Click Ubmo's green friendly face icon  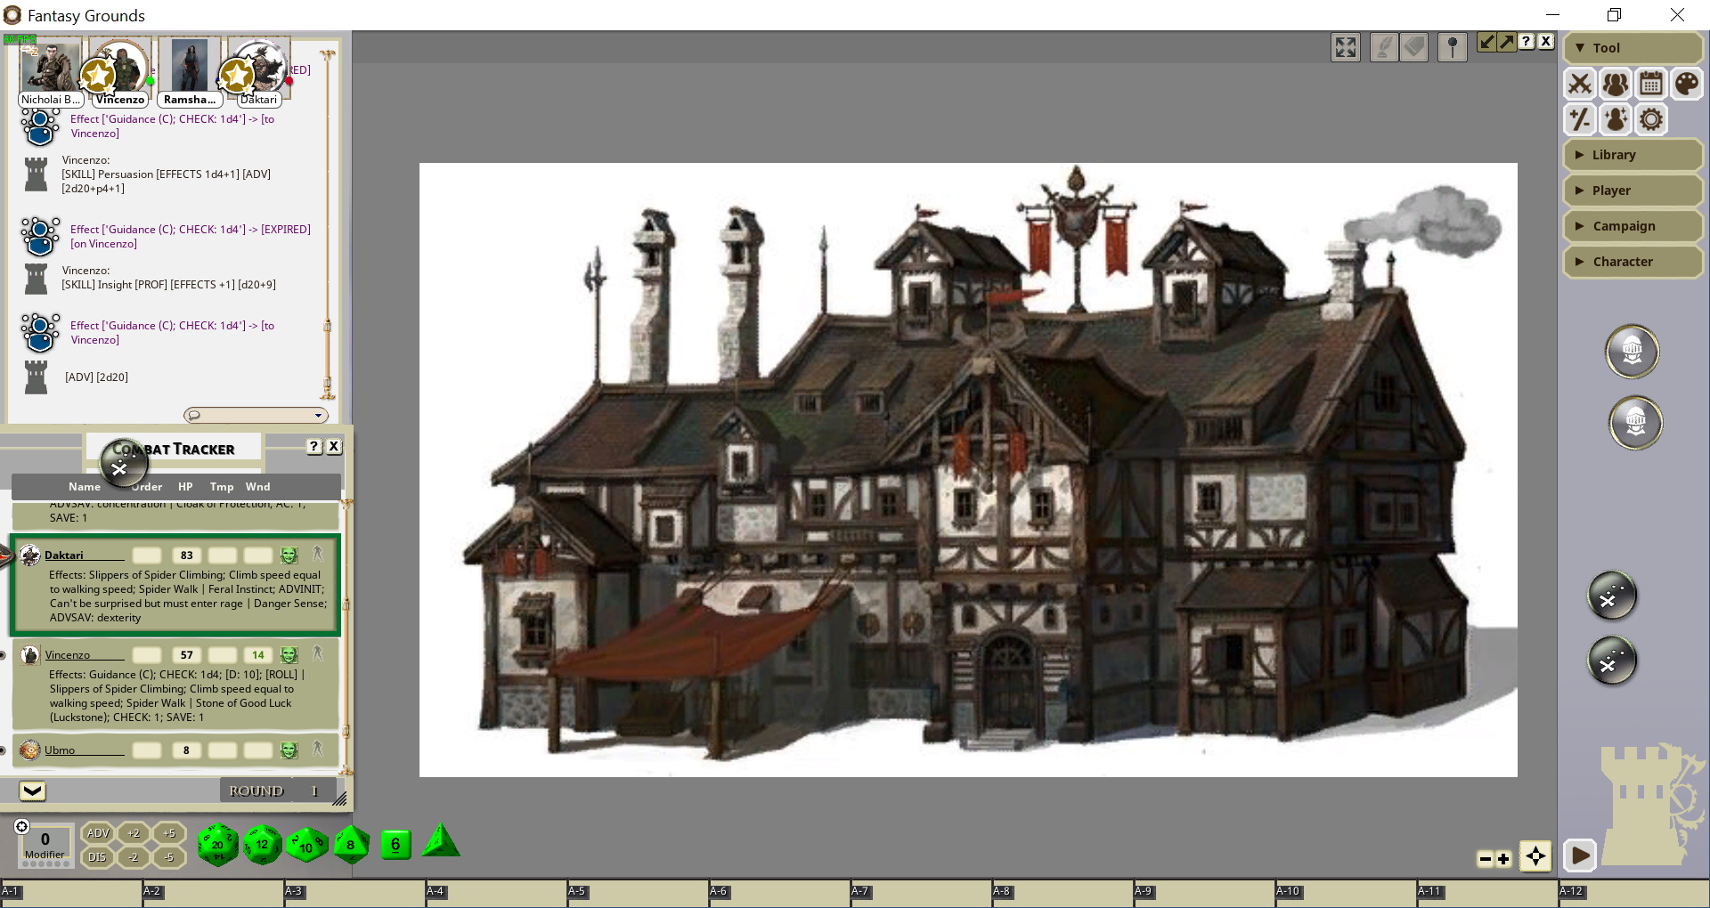(x=289, y=750)
